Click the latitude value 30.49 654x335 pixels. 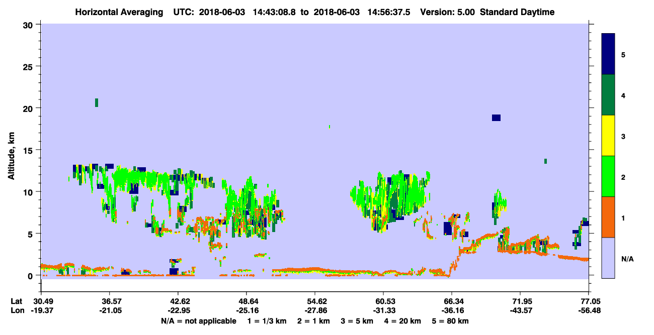pyautogui.click(x=41, y=301)
